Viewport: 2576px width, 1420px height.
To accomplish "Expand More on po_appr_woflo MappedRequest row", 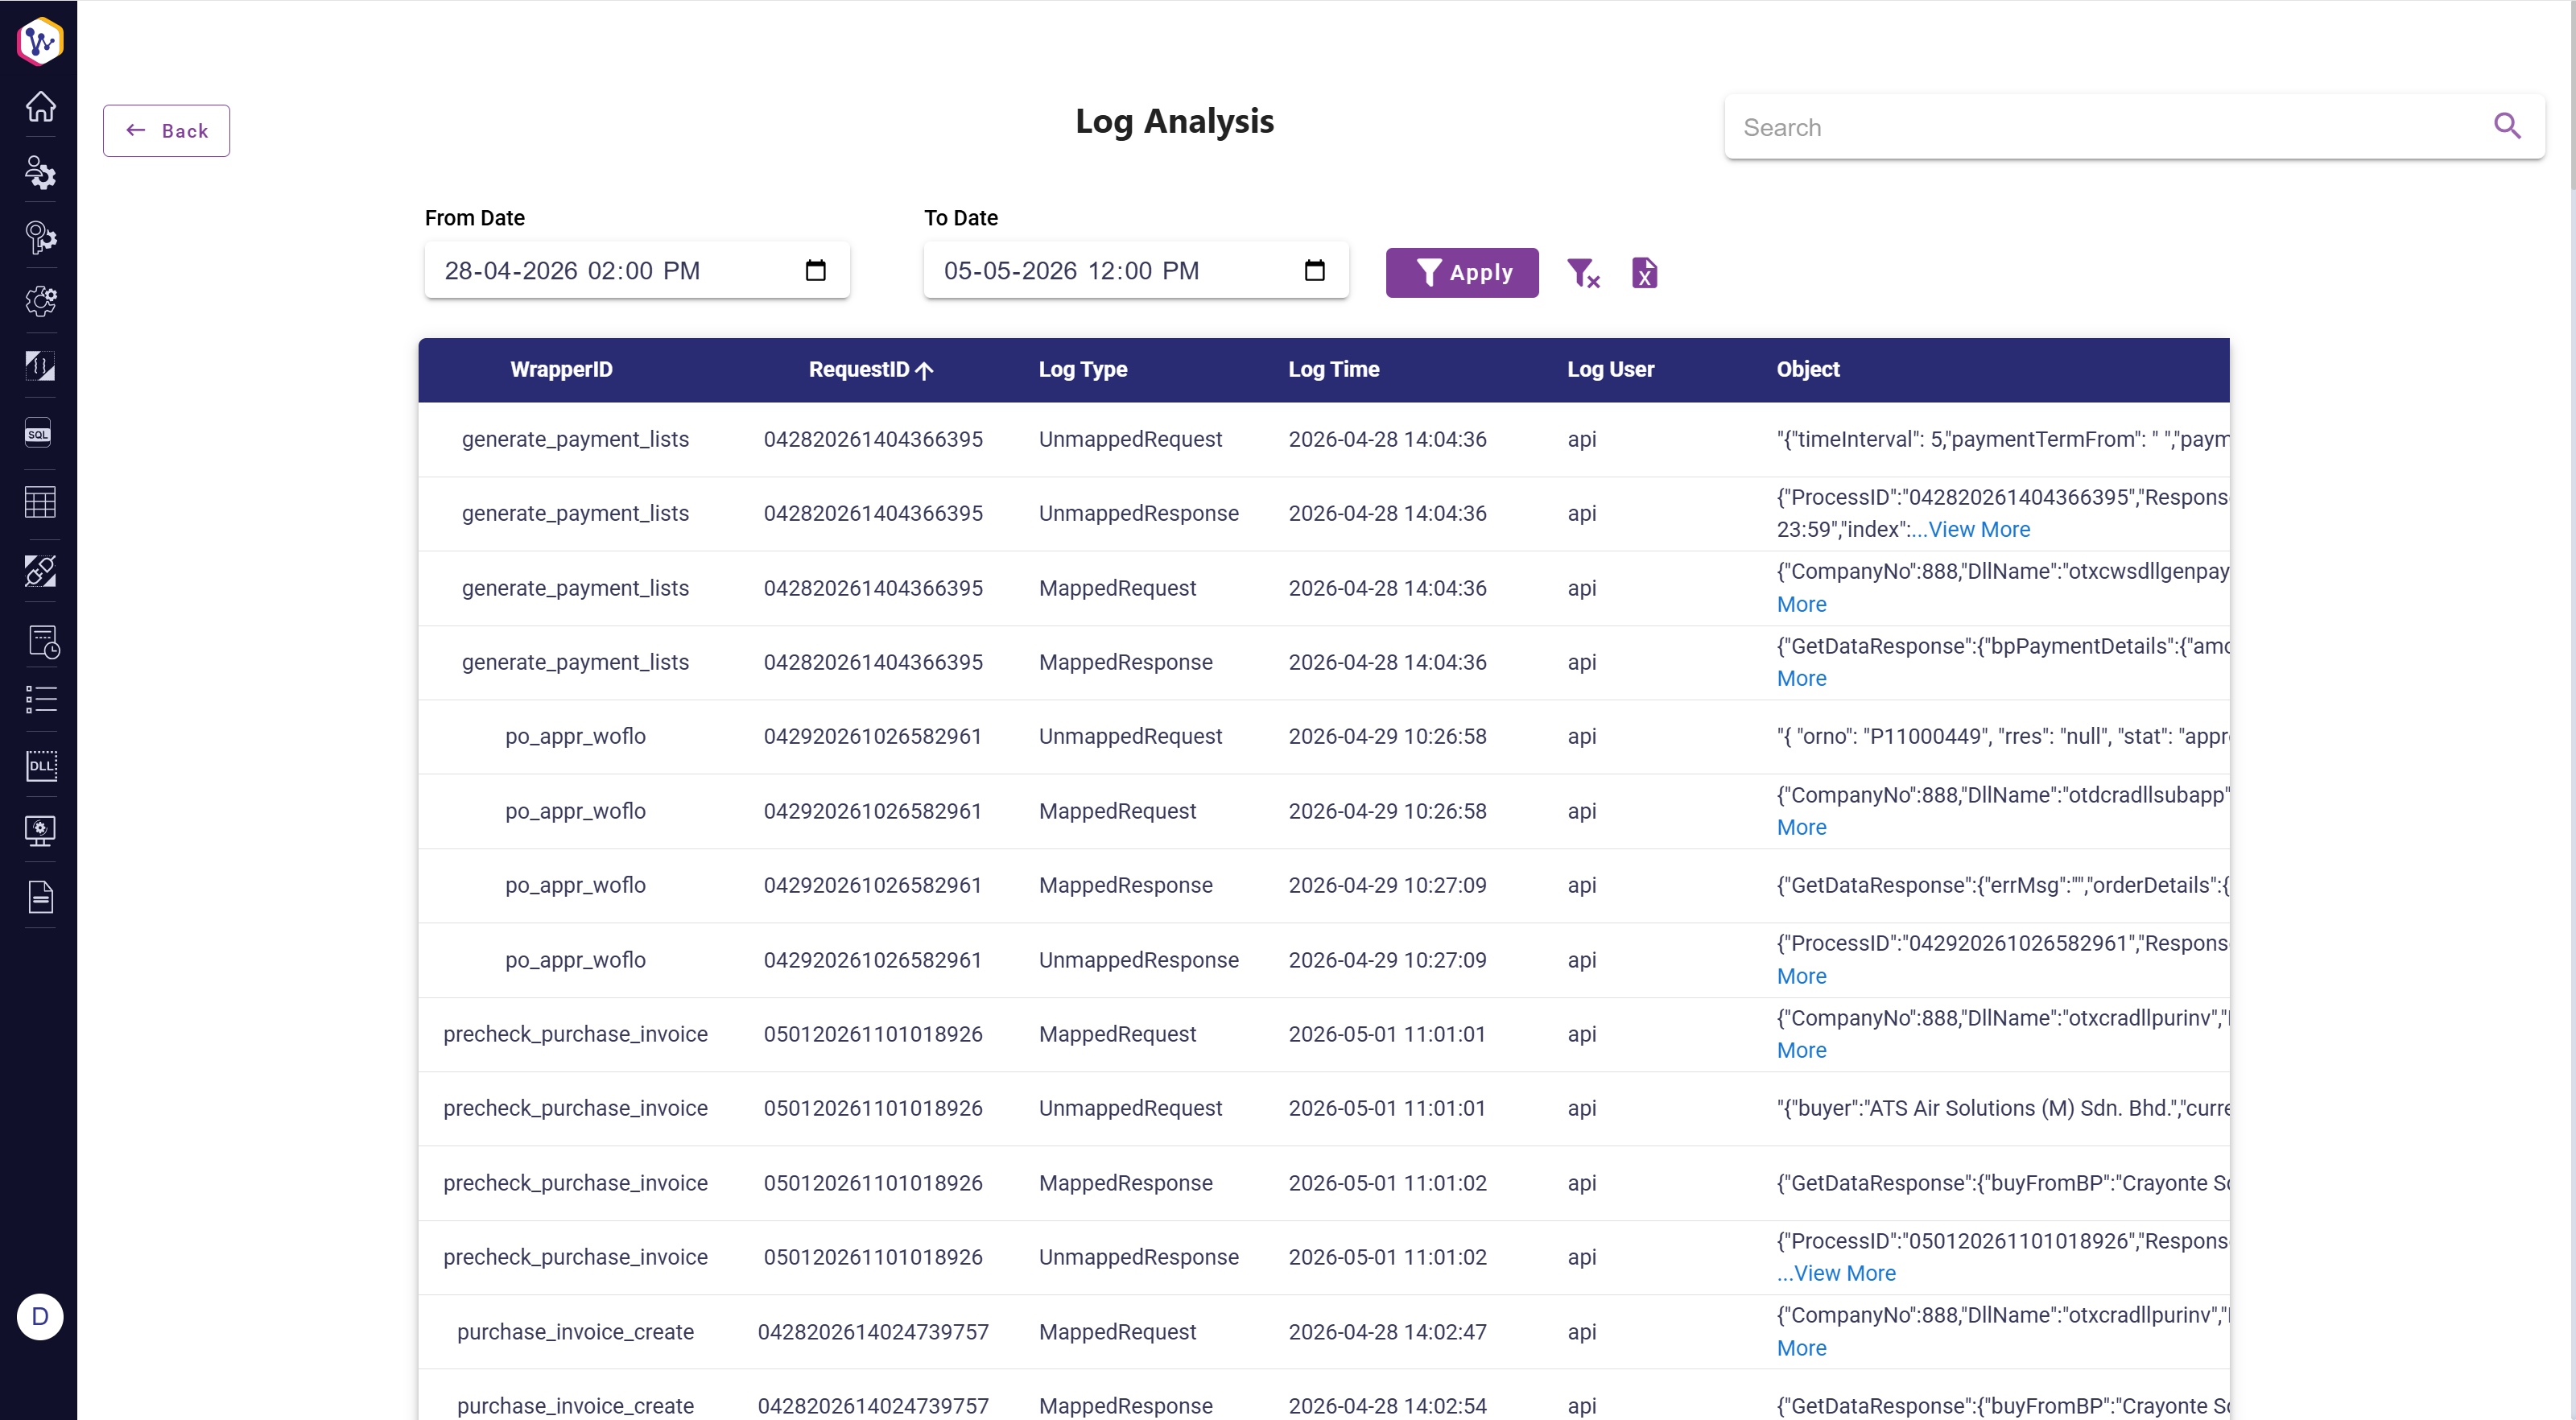I will click(x=1801, y=827).
